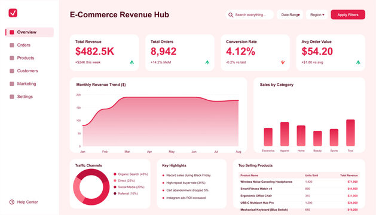The width and height of the screenshot is (376, 215).
Task: Click the Aug label on revenue chart axis
Action: 239,152
